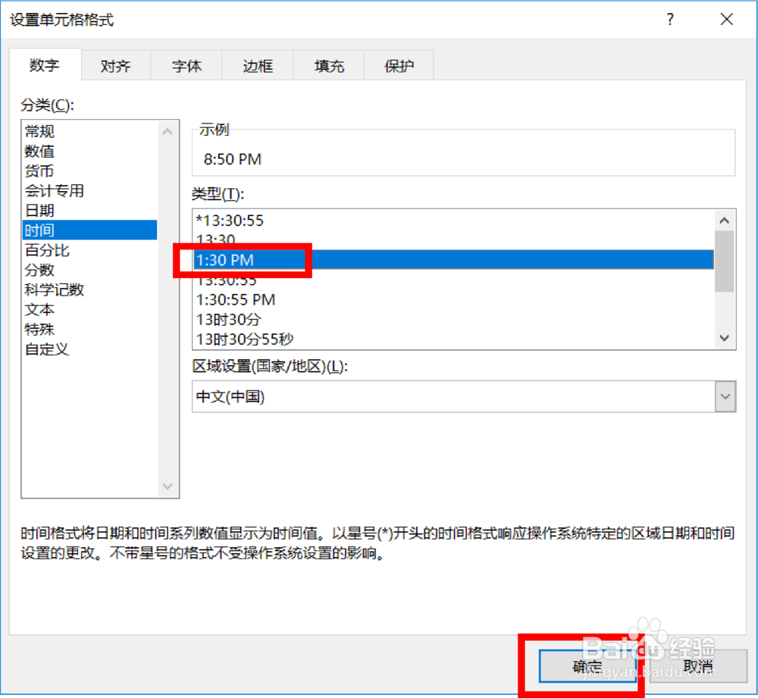Confirm with the 确定 button
Viewport: 758px width, 698px height.
click(x=586, y=666)
